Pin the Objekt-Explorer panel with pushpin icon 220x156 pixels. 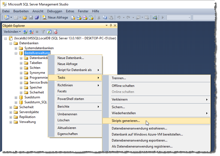point(111,25)
